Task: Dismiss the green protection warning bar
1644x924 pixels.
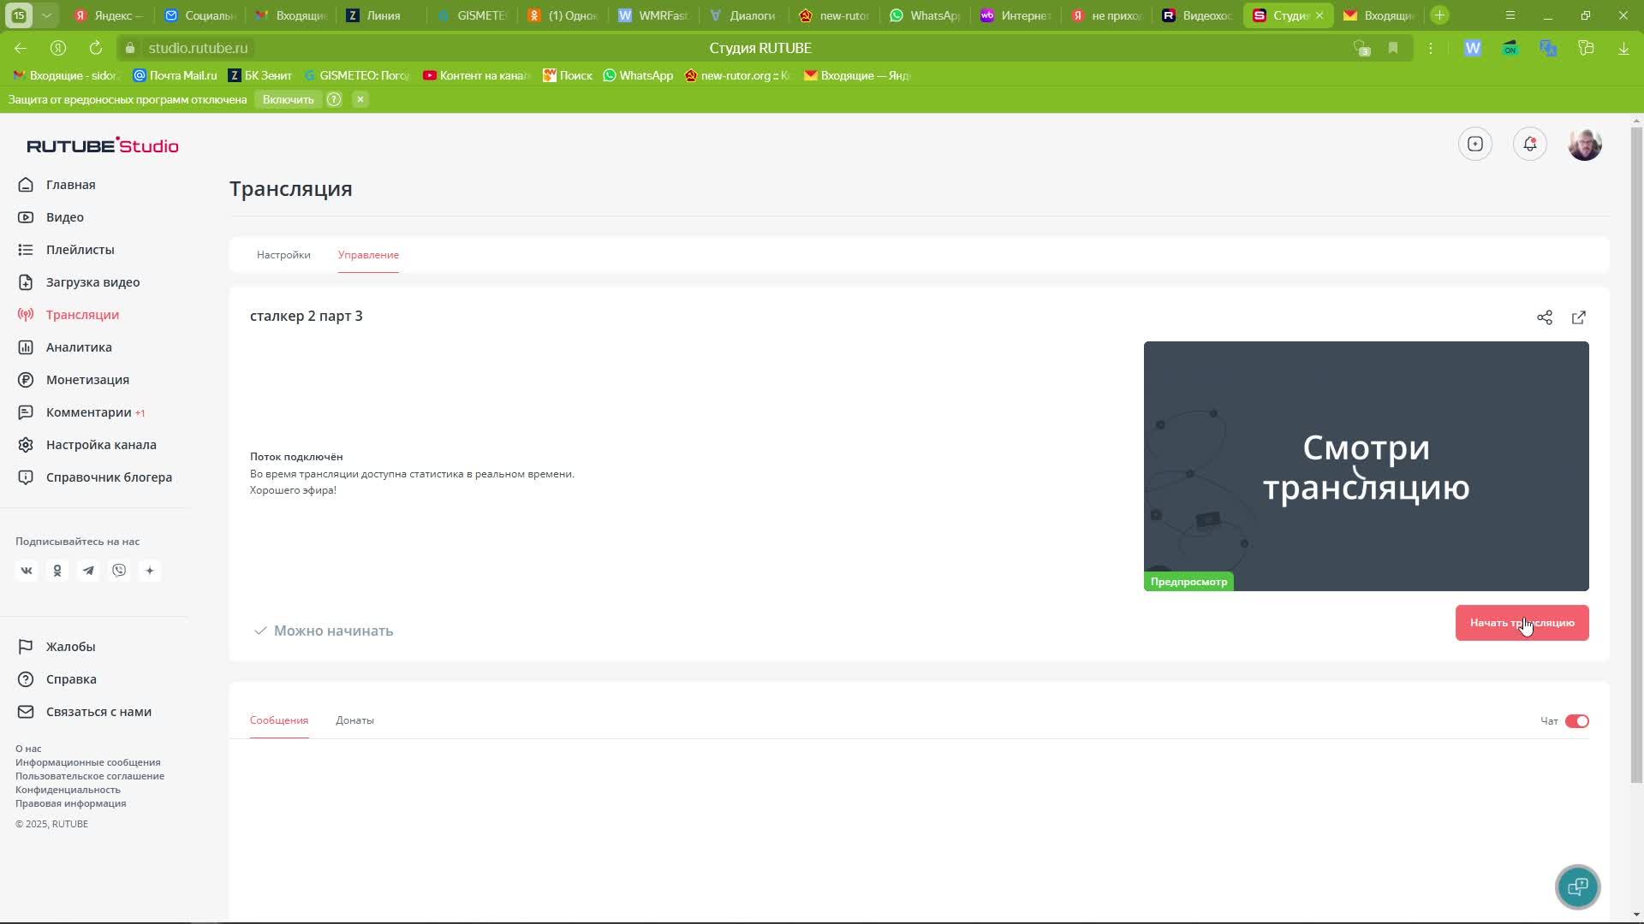Action: point(360,99)
